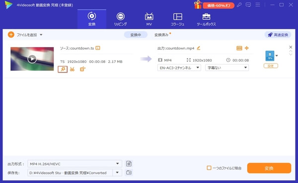Open the ツールボックス toolbox tab
Image resolution: width=298 pixels, height=183 pixels.
coord(206,19)
